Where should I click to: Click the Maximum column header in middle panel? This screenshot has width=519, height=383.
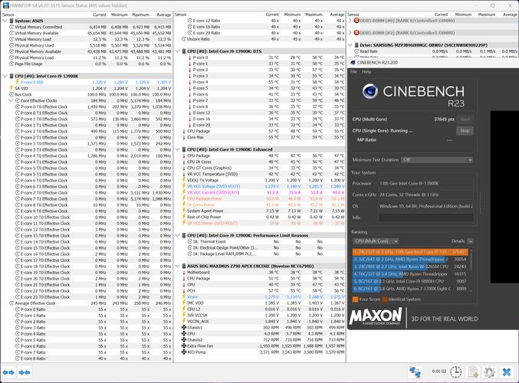(x=314, y=15)
